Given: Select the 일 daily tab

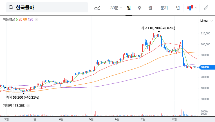Looking at the screenshot, I should click(x=129, y=8).
